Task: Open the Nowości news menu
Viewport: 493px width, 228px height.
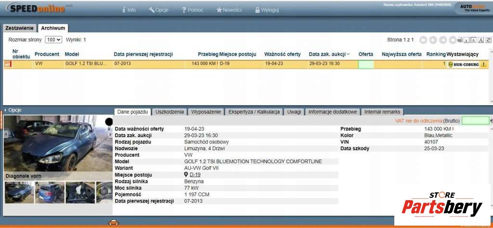Action: (229, 10)
